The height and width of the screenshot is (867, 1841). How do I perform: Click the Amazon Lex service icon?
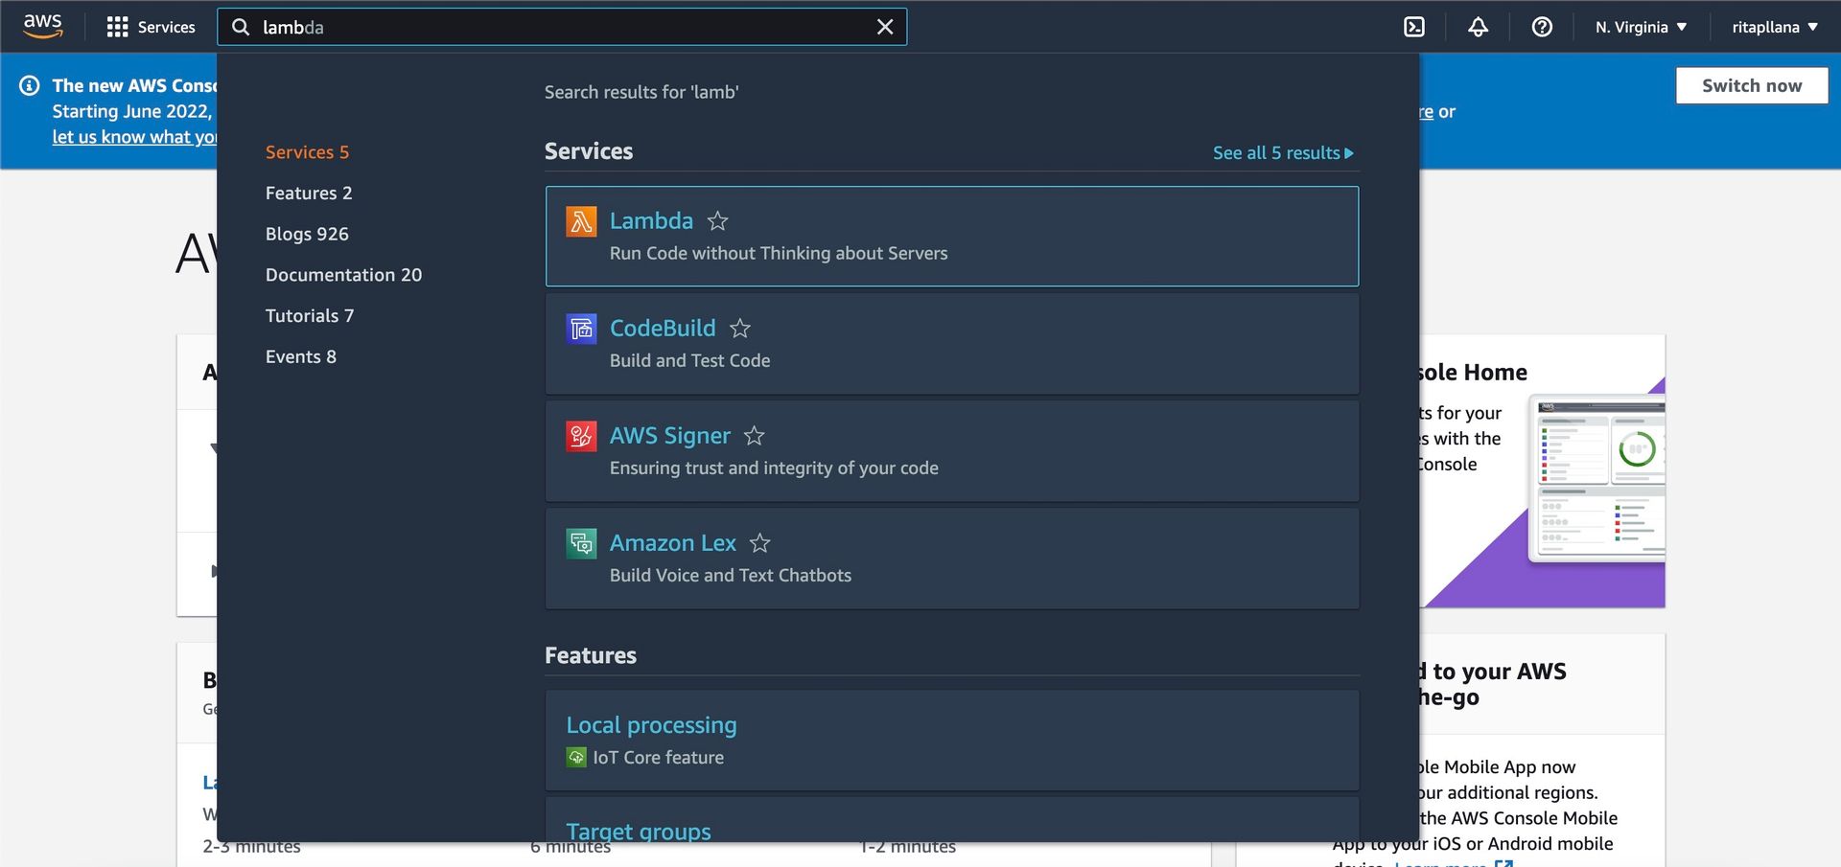581,543
